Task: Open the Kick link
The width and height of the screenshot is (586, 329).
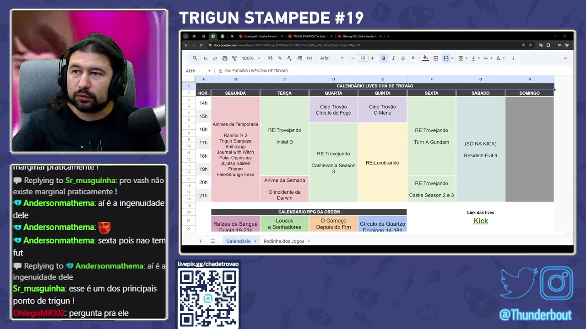Action: click(x=481, y=221)
